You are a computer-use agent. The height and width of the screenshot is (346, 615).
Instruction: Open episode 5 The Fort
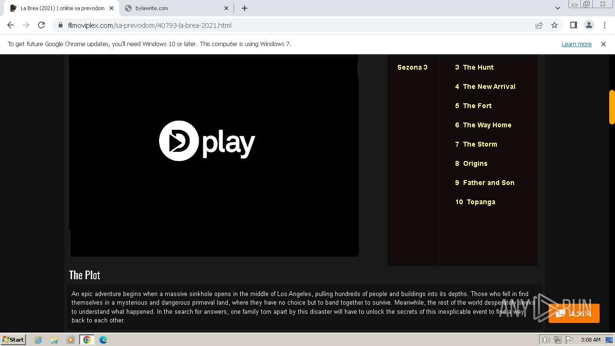click(473, 106)
